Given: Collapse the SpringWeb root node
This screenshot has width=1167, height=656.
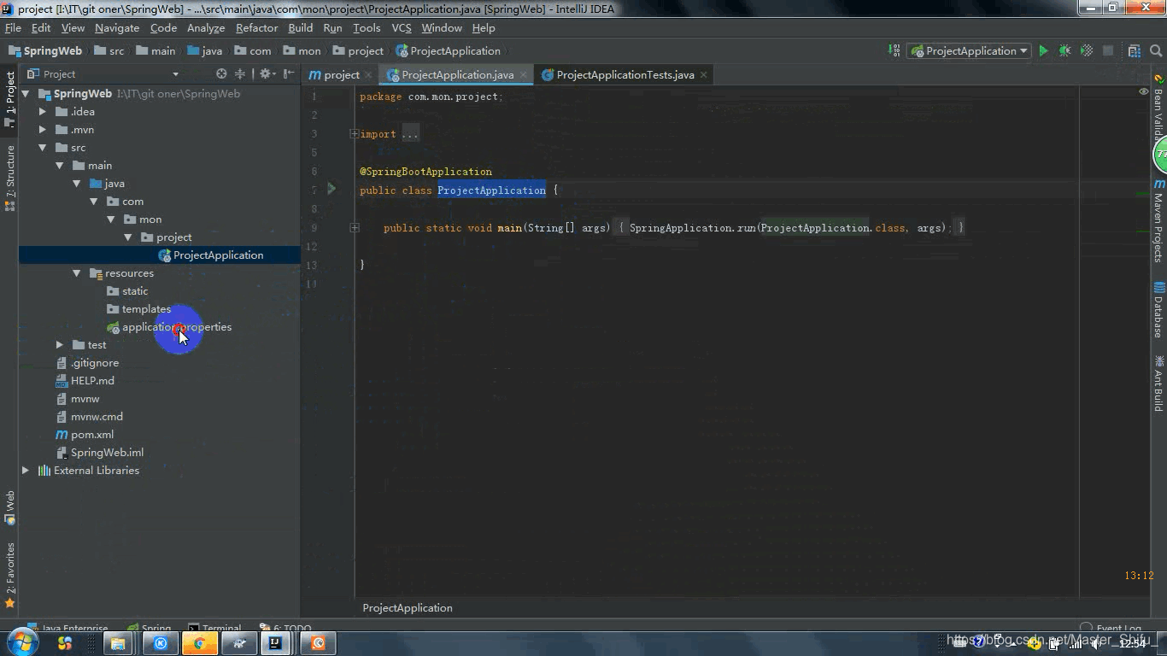Looking at the screenshot, I should point(26,94).
